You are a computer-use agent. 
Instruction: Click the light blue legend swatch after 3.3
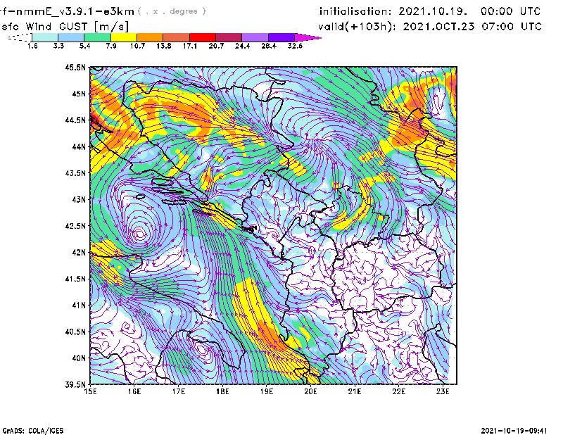click(x=71, y=37)
